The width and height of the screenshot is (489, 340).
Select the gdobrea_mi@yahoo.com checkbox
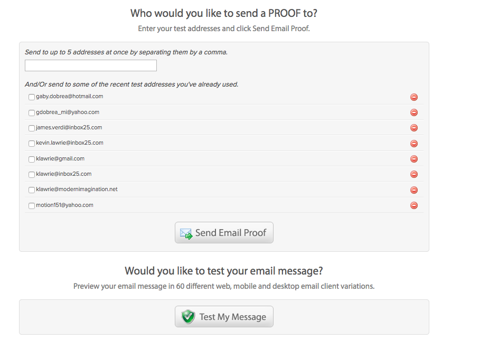(32, 112)
